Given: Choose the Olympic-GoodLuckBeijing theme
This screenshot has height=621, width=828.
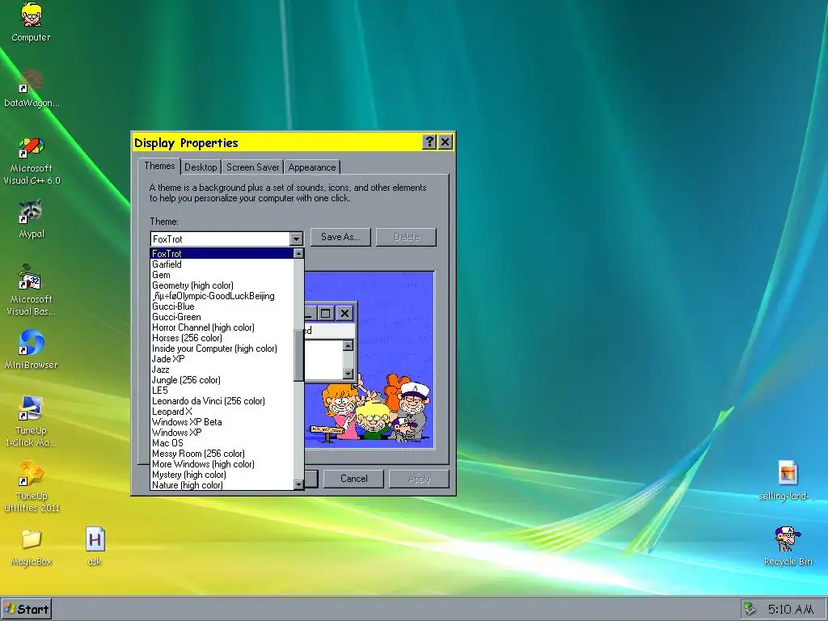Looking at the screenshot, I should 222,296.
